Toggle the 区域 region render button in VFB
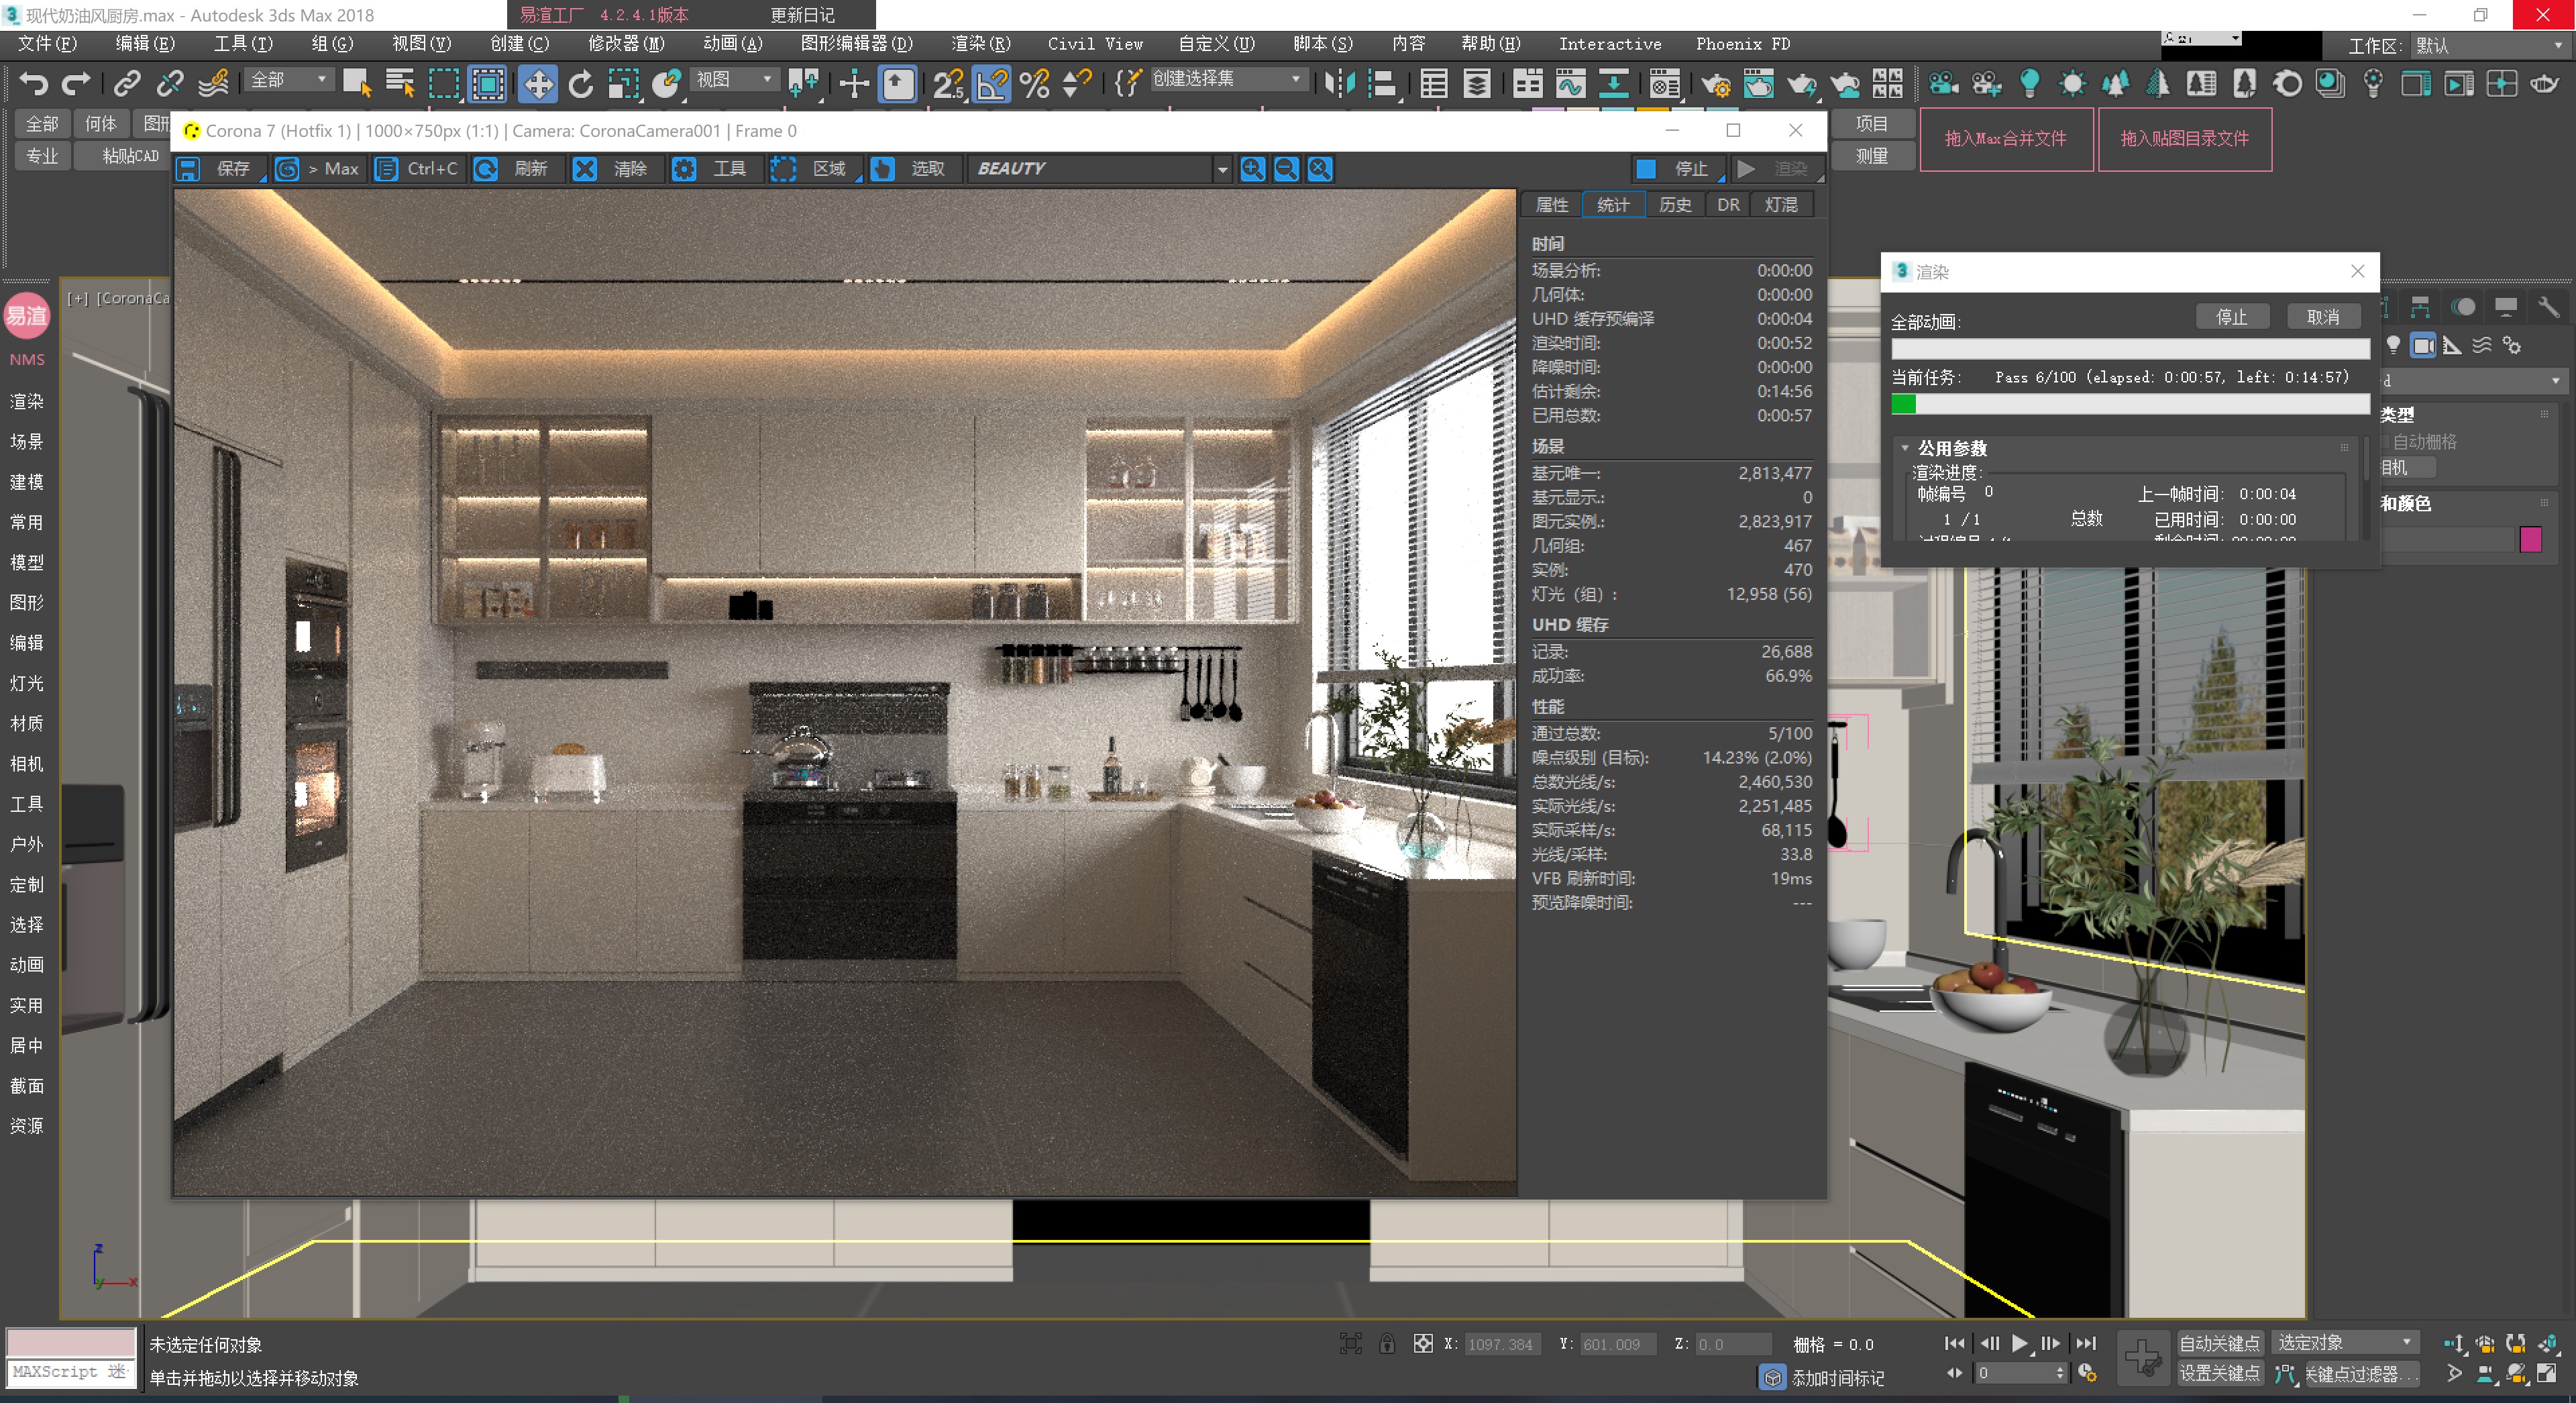Viewport: 2576px width, 1403px height. point(815,169)
